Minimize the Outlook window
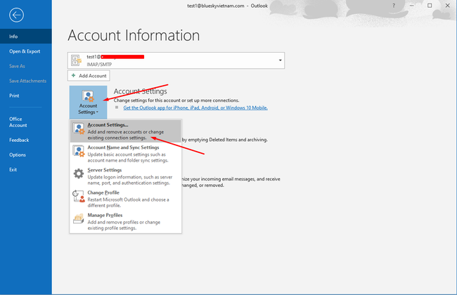Screen dimensions: 457x295 tap(411, 6)
